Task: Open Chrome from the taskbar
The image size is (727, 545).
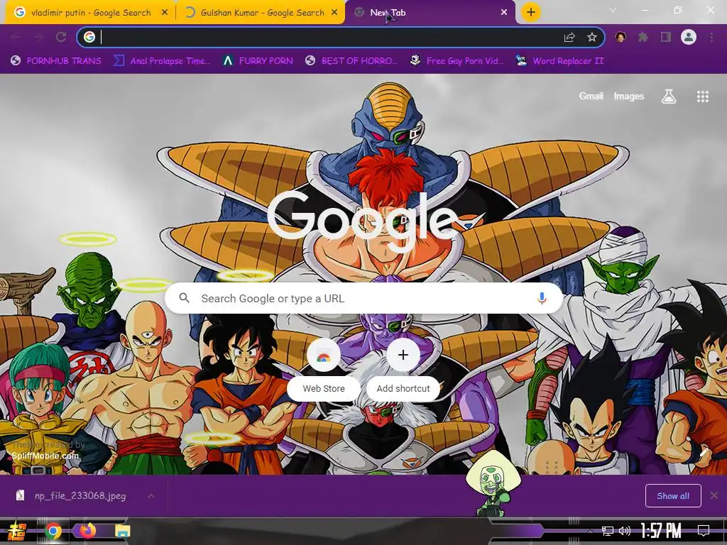Action: 53,531
